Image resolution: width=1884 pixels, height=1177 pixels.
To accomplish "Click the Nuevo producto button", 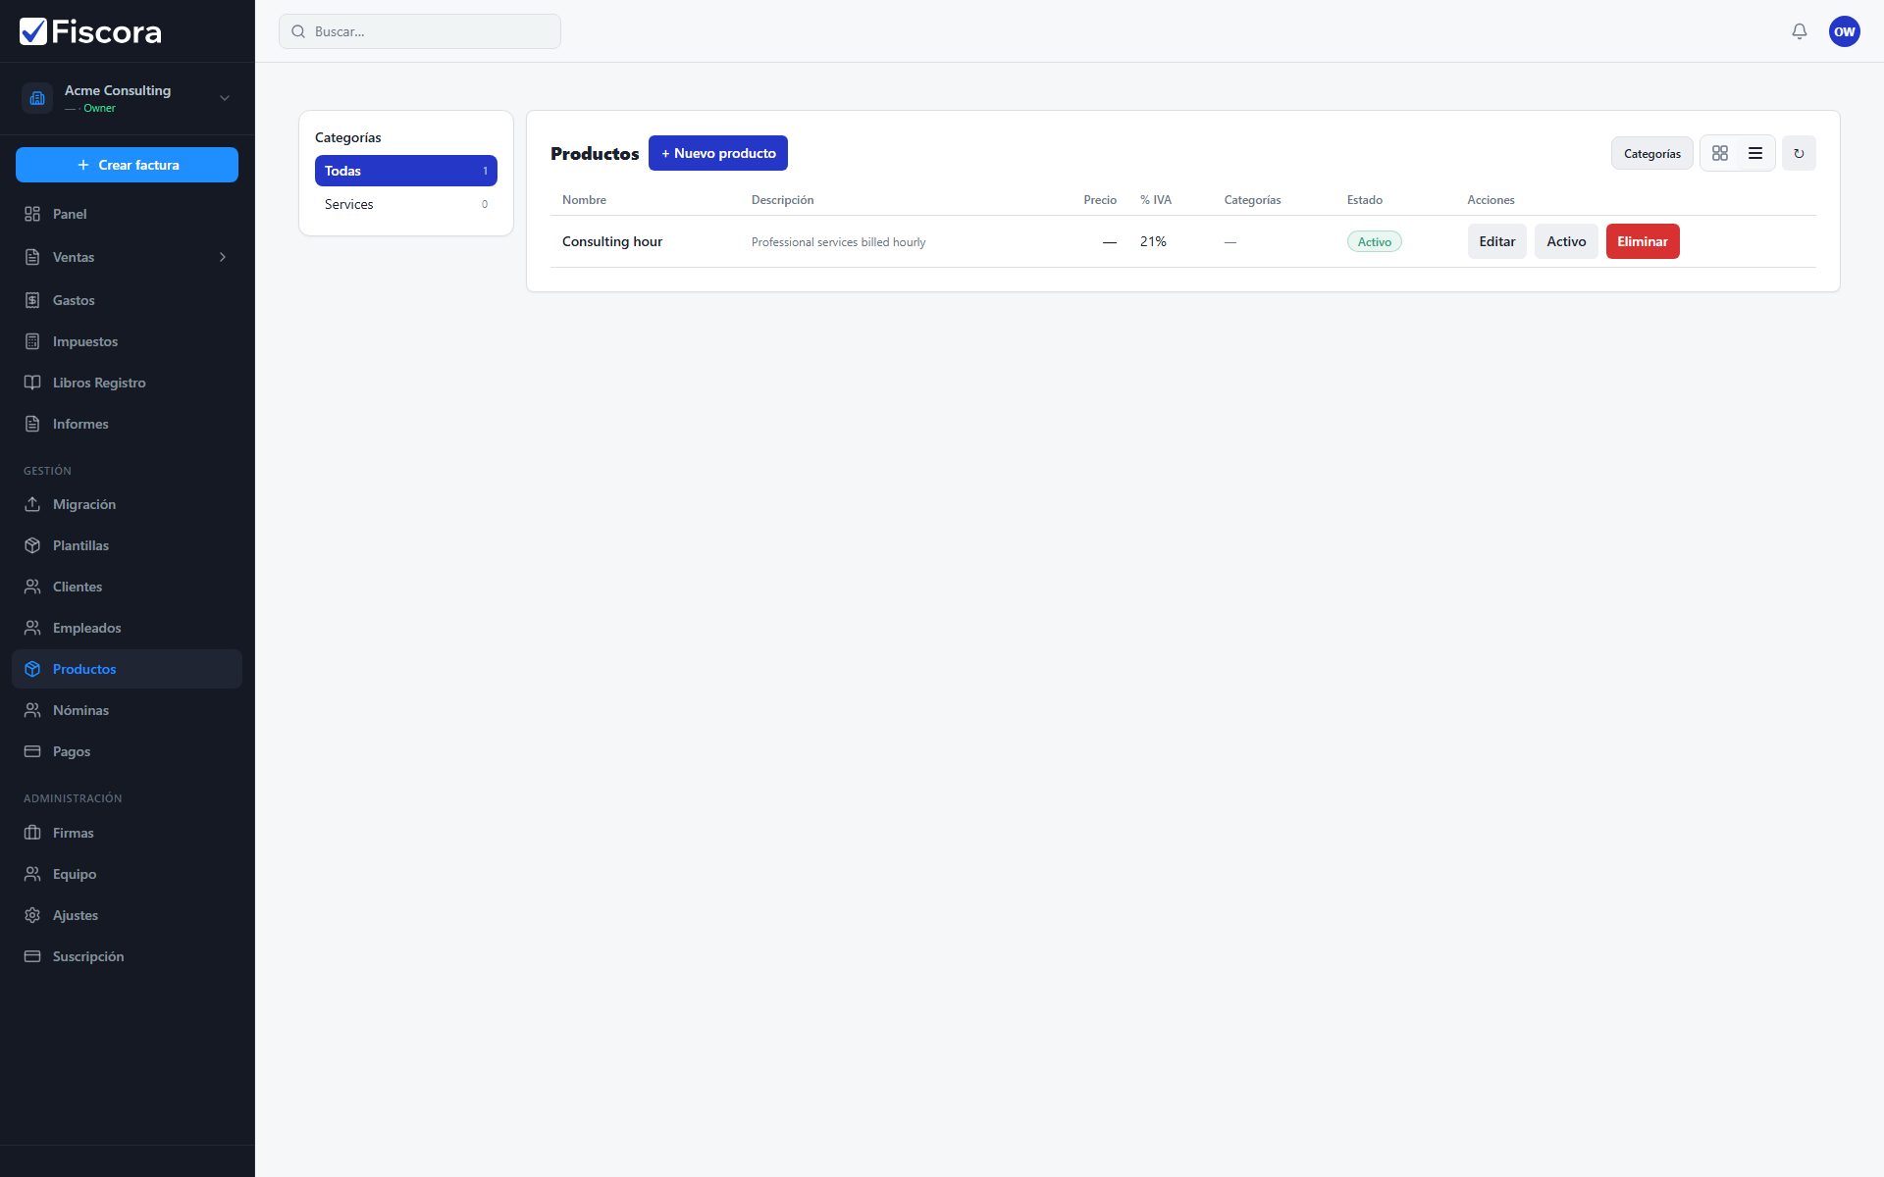I will pos(717,153).
